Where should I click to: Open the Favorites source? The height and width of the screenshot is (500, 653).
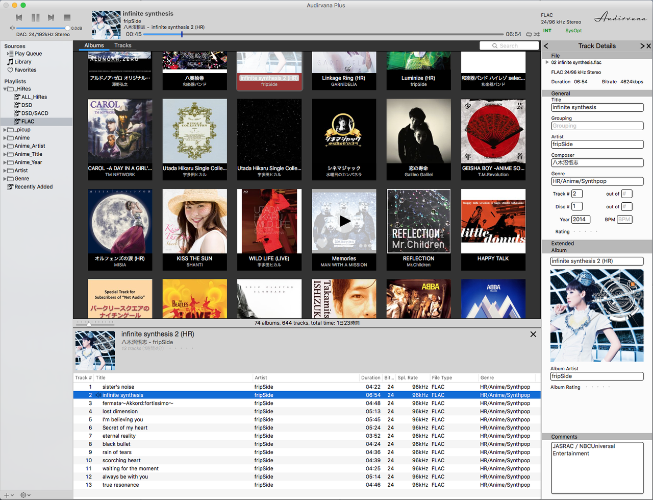pyautogui.click(x=25, y=70)
